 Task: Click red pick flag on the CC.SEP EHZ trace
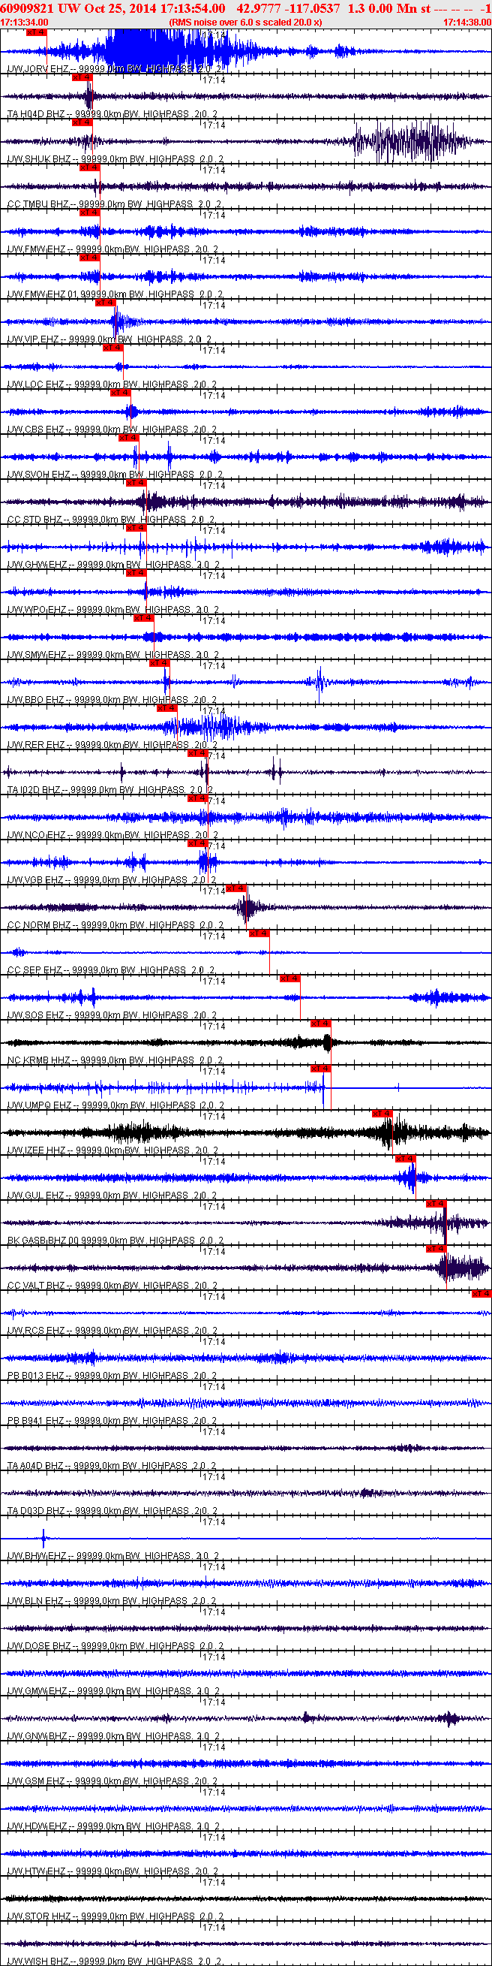click(259, 933)
